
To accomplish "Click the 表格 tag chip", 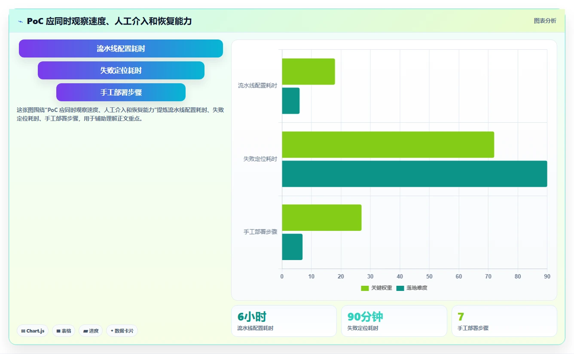I will pos(64,331).
